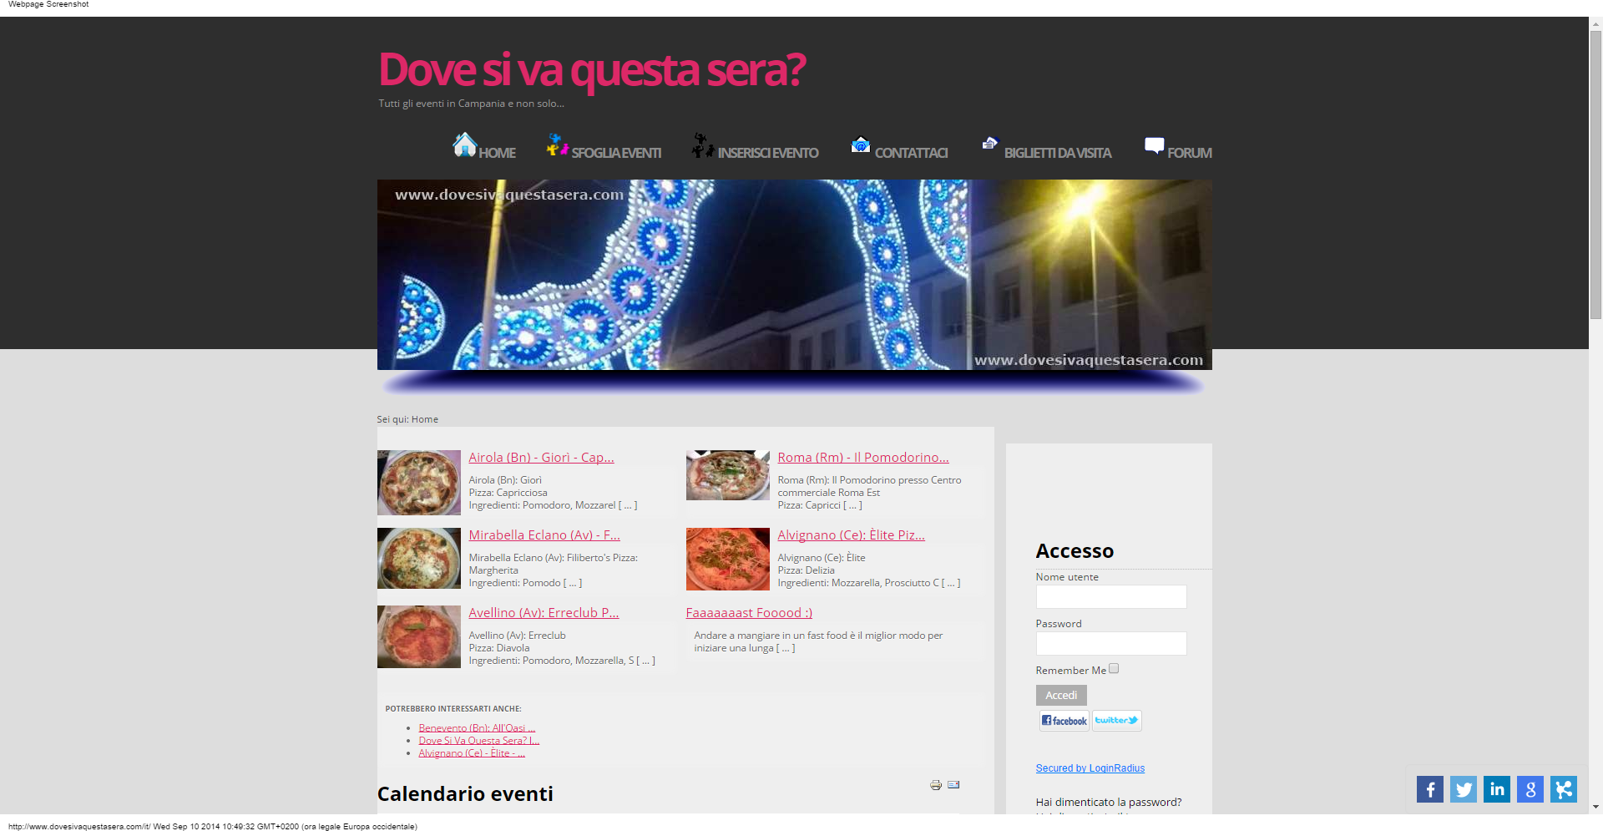
Task: Open the HOME menu item
Action: (497, 153)
